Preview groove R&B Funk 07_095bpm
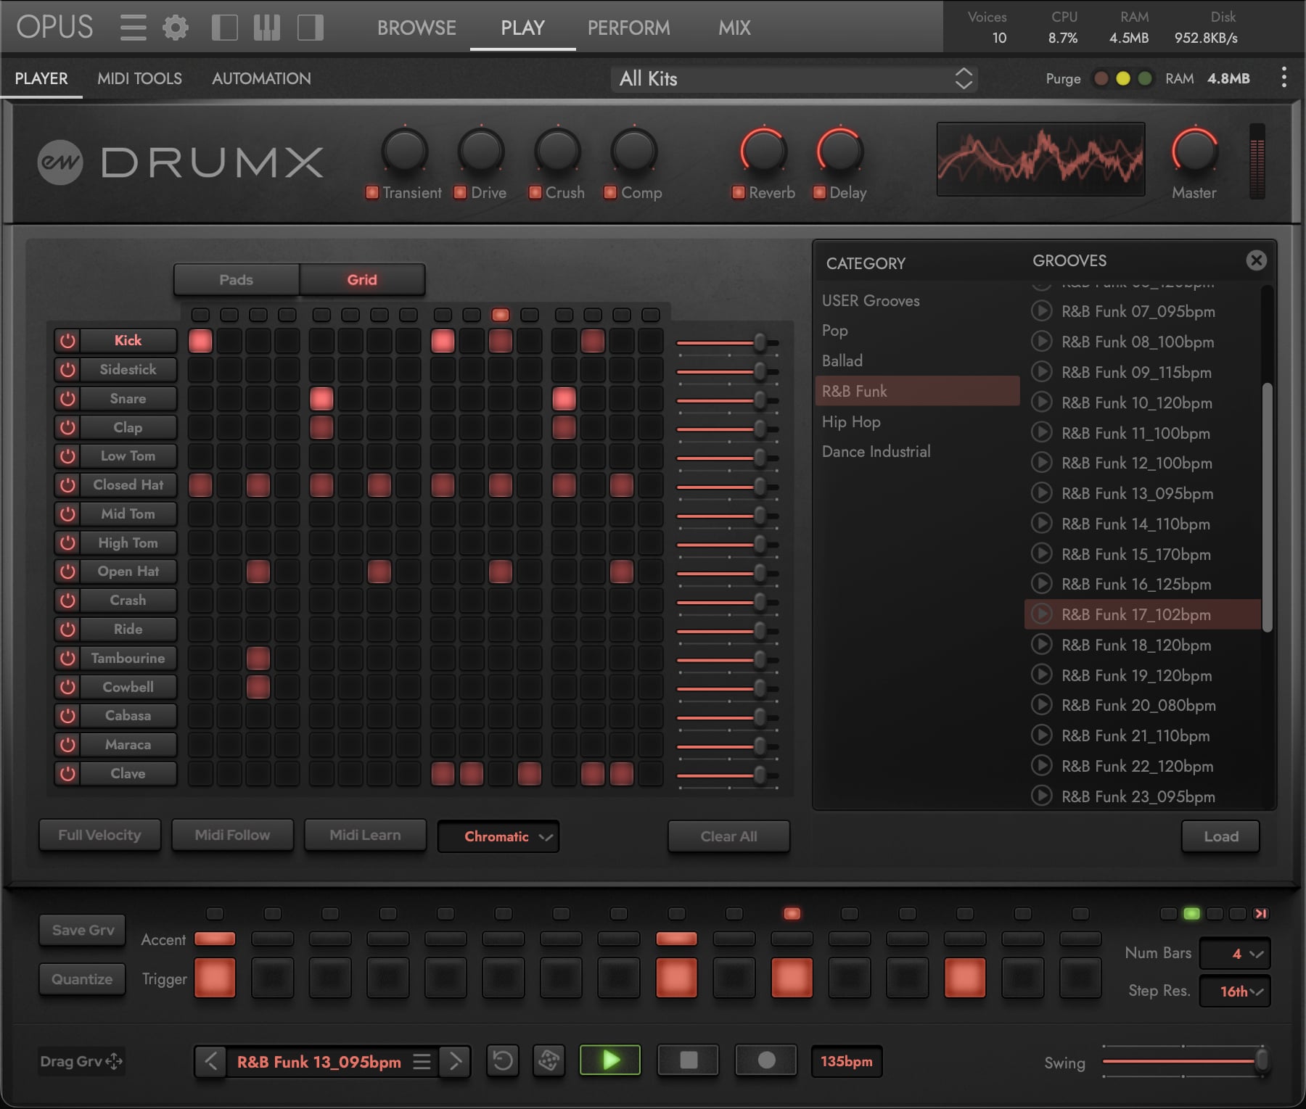This screenshot has height=1109, width=1306. pos(1042,311)
